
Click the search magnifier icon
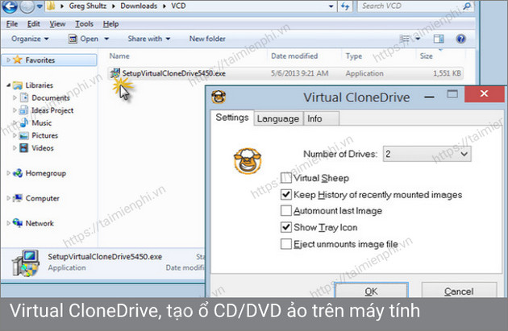tap(467, 6)
